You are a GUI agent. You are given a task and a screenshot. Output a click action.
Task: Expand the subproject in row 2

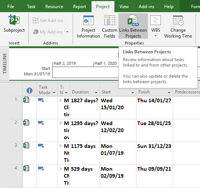(61, 123)
